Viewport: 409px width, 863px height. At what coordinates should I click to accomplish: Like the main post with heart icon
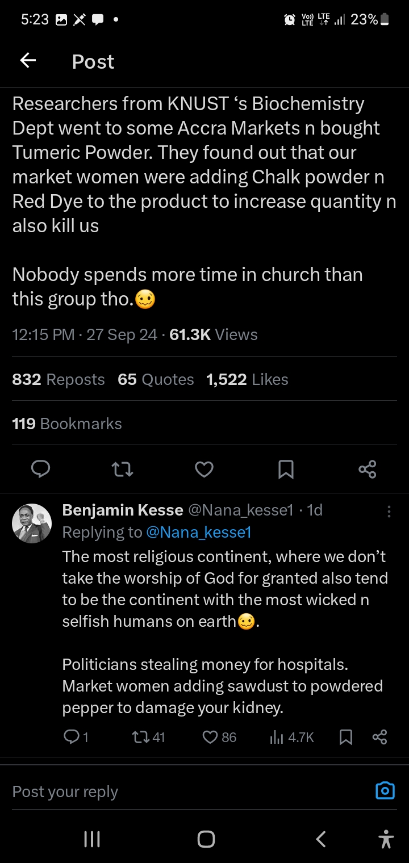tap(204, 469)
